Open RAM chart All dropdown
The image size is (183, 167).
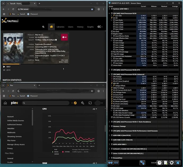point(95,163)
